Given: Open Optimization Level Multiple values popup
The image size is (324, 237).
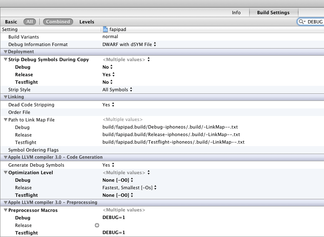Looking at the screenshot, I should [x=126, y=173].
